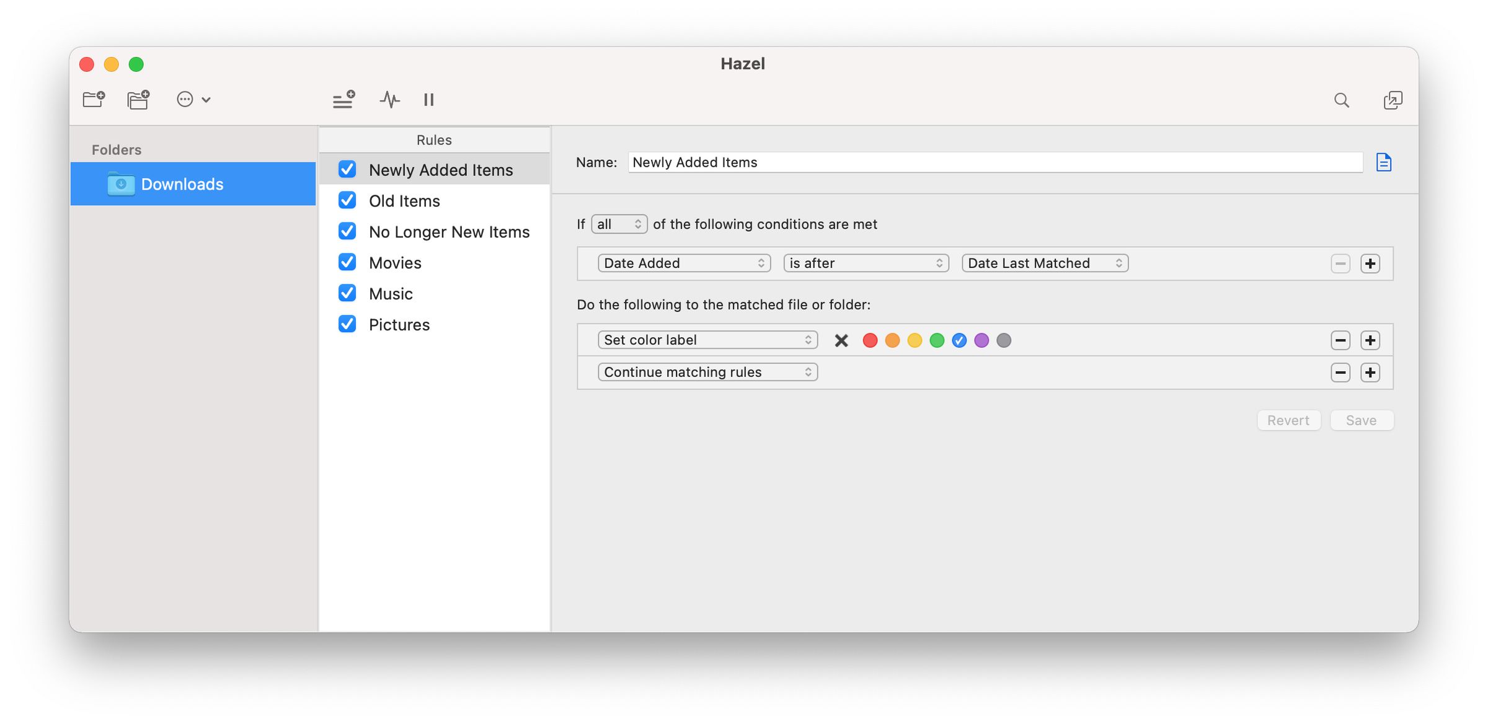Choose the purple color label
This screenshot has height=724, width=1488.
981,340
